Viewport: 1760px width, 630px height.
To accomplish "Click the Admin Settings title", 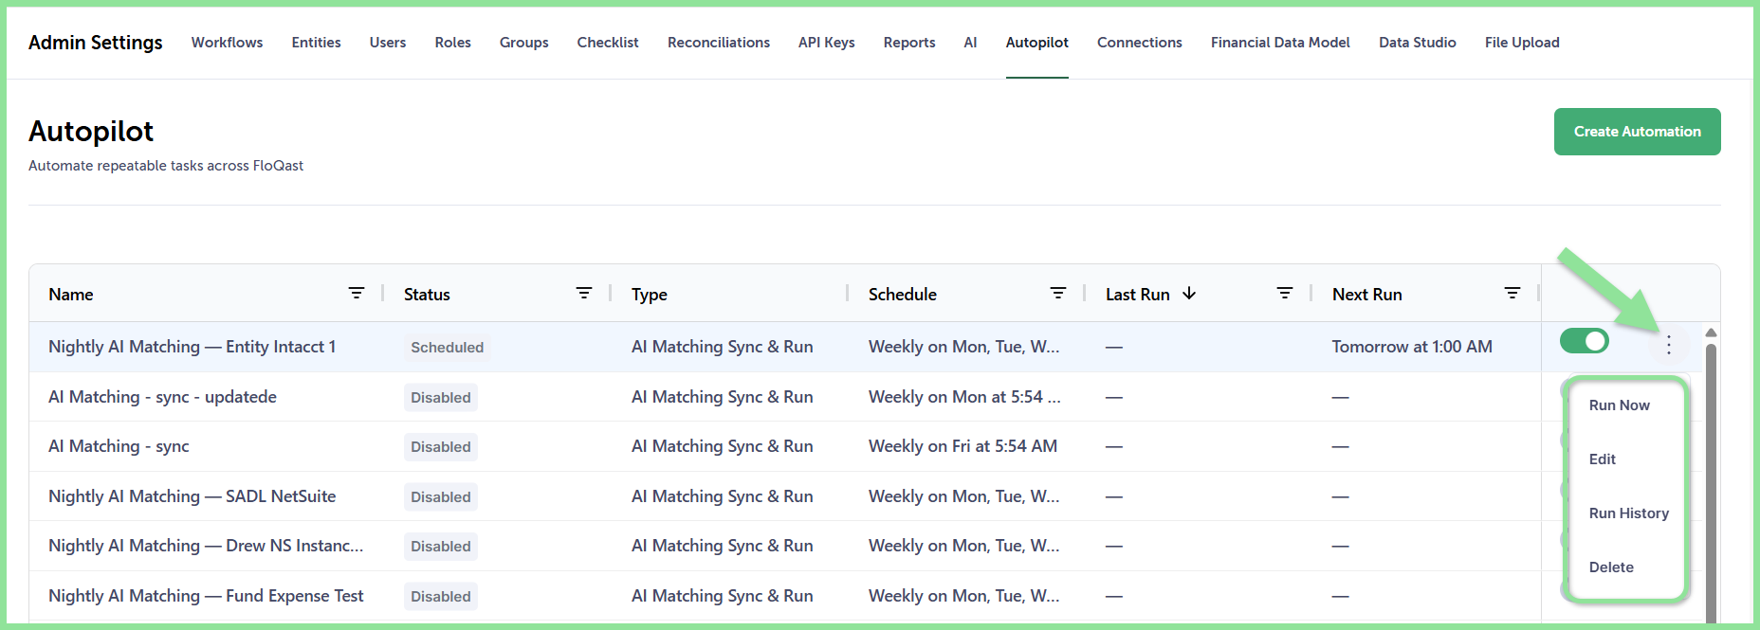I will pos(96,43).
